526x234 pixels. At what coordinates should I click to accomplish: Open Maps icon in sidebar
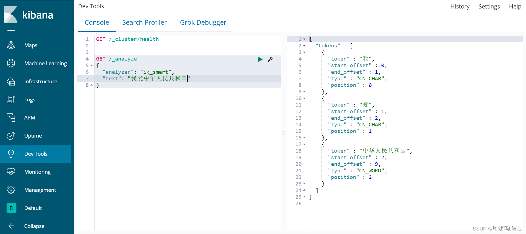pyautogui.click(x=11, y=45)
